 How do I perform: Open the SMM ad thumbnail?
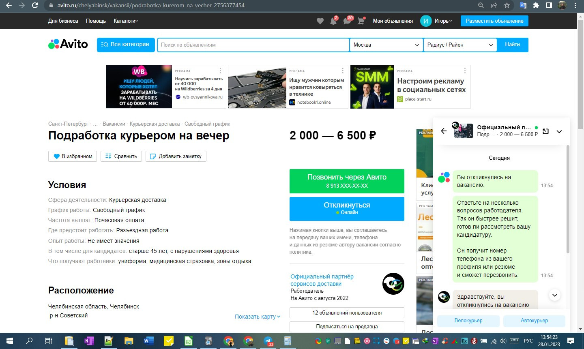pos(372,87)
